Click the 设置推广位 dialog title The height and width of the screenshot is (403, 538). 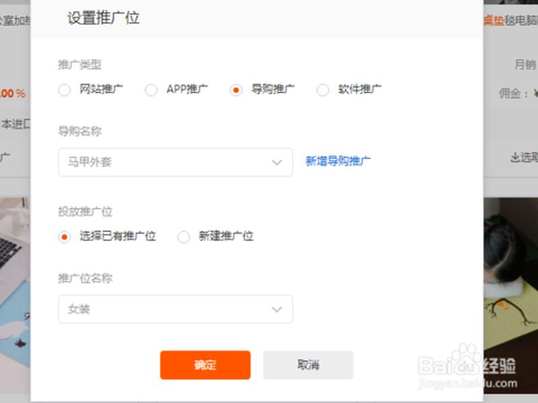click(x=104, y=18)
